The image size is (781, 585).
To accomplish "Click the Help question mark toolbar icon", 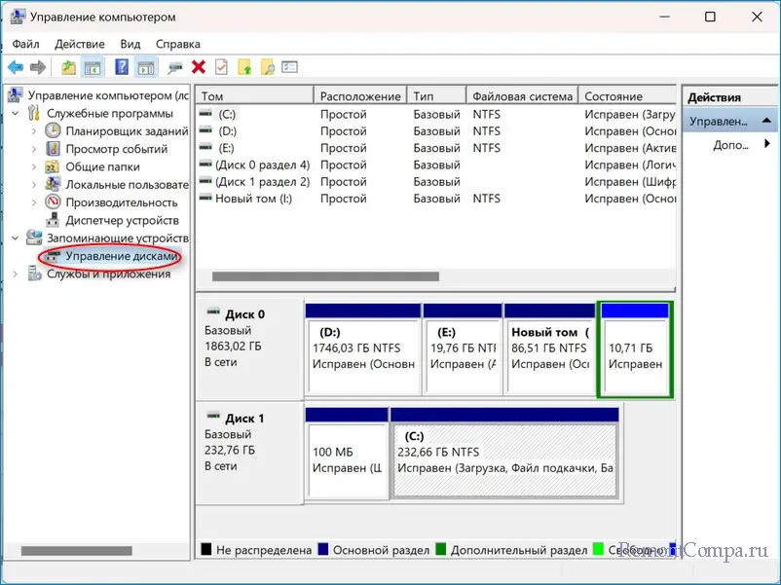I will (x=122, y=67).
